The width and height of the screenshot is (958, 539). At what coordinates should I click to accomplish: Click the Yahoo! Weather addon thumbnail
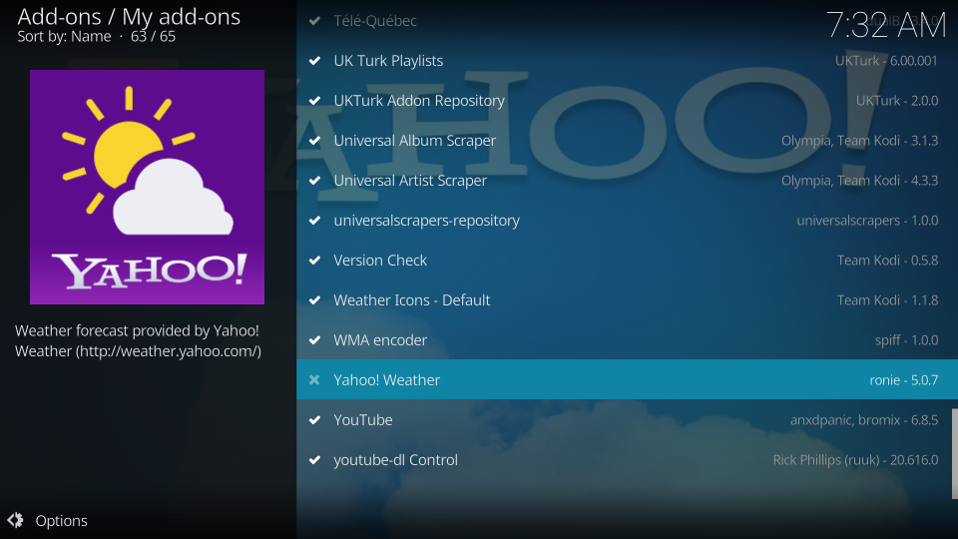pyautogui.click(x=147, y=187)
